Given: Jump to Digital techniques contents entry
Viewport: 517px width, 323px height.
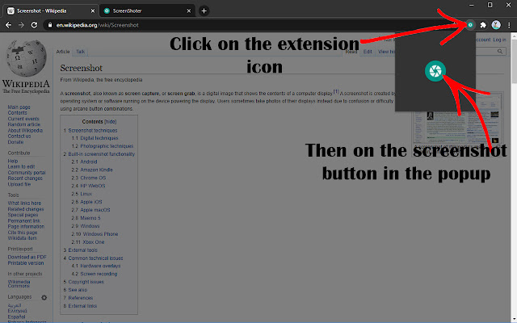Looking at the screenshot, I should 95,138.
